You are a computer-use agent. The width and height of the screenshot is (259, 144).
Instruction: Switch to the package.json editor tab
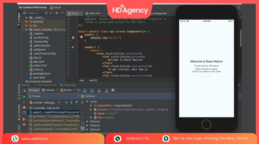pos(159,13)
